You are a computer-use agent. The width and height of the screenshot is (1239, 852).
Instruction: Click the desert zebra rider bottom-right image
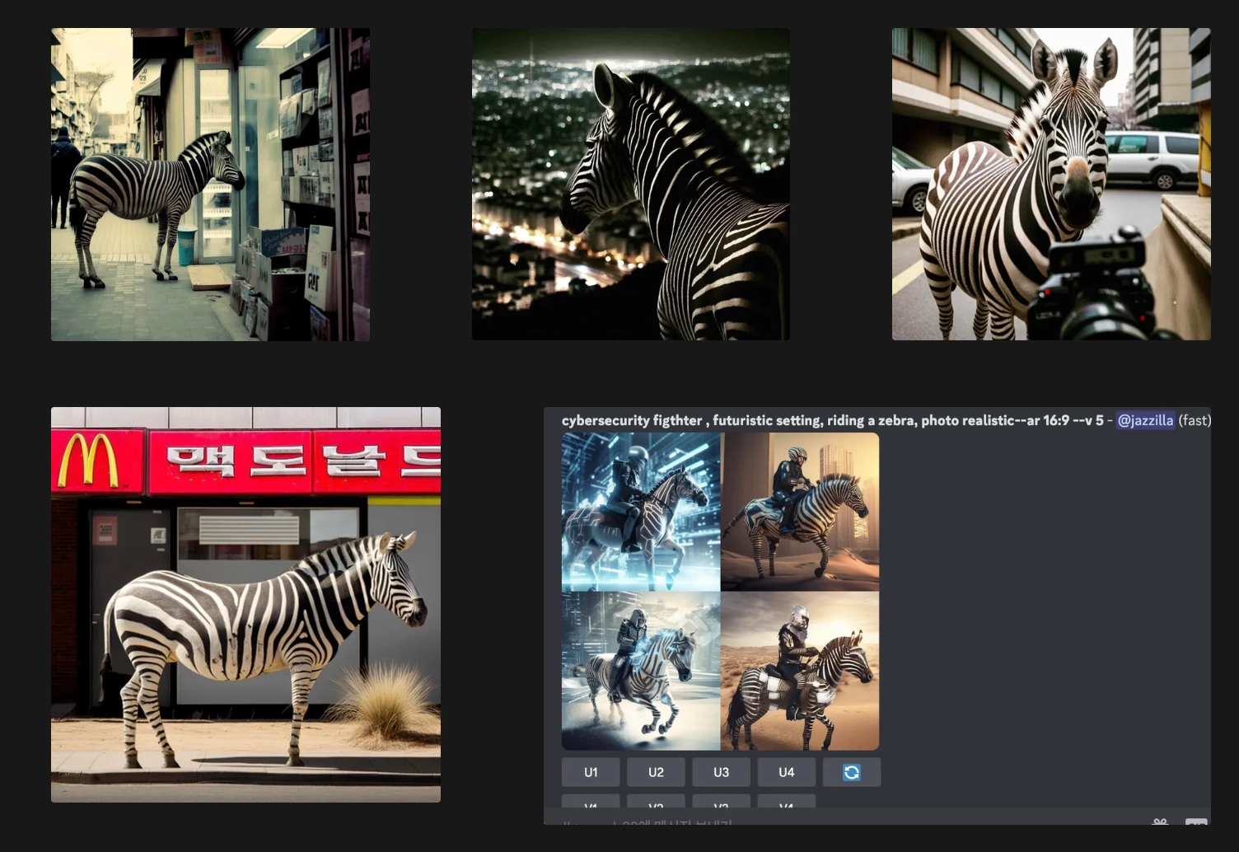click(800, 671)
